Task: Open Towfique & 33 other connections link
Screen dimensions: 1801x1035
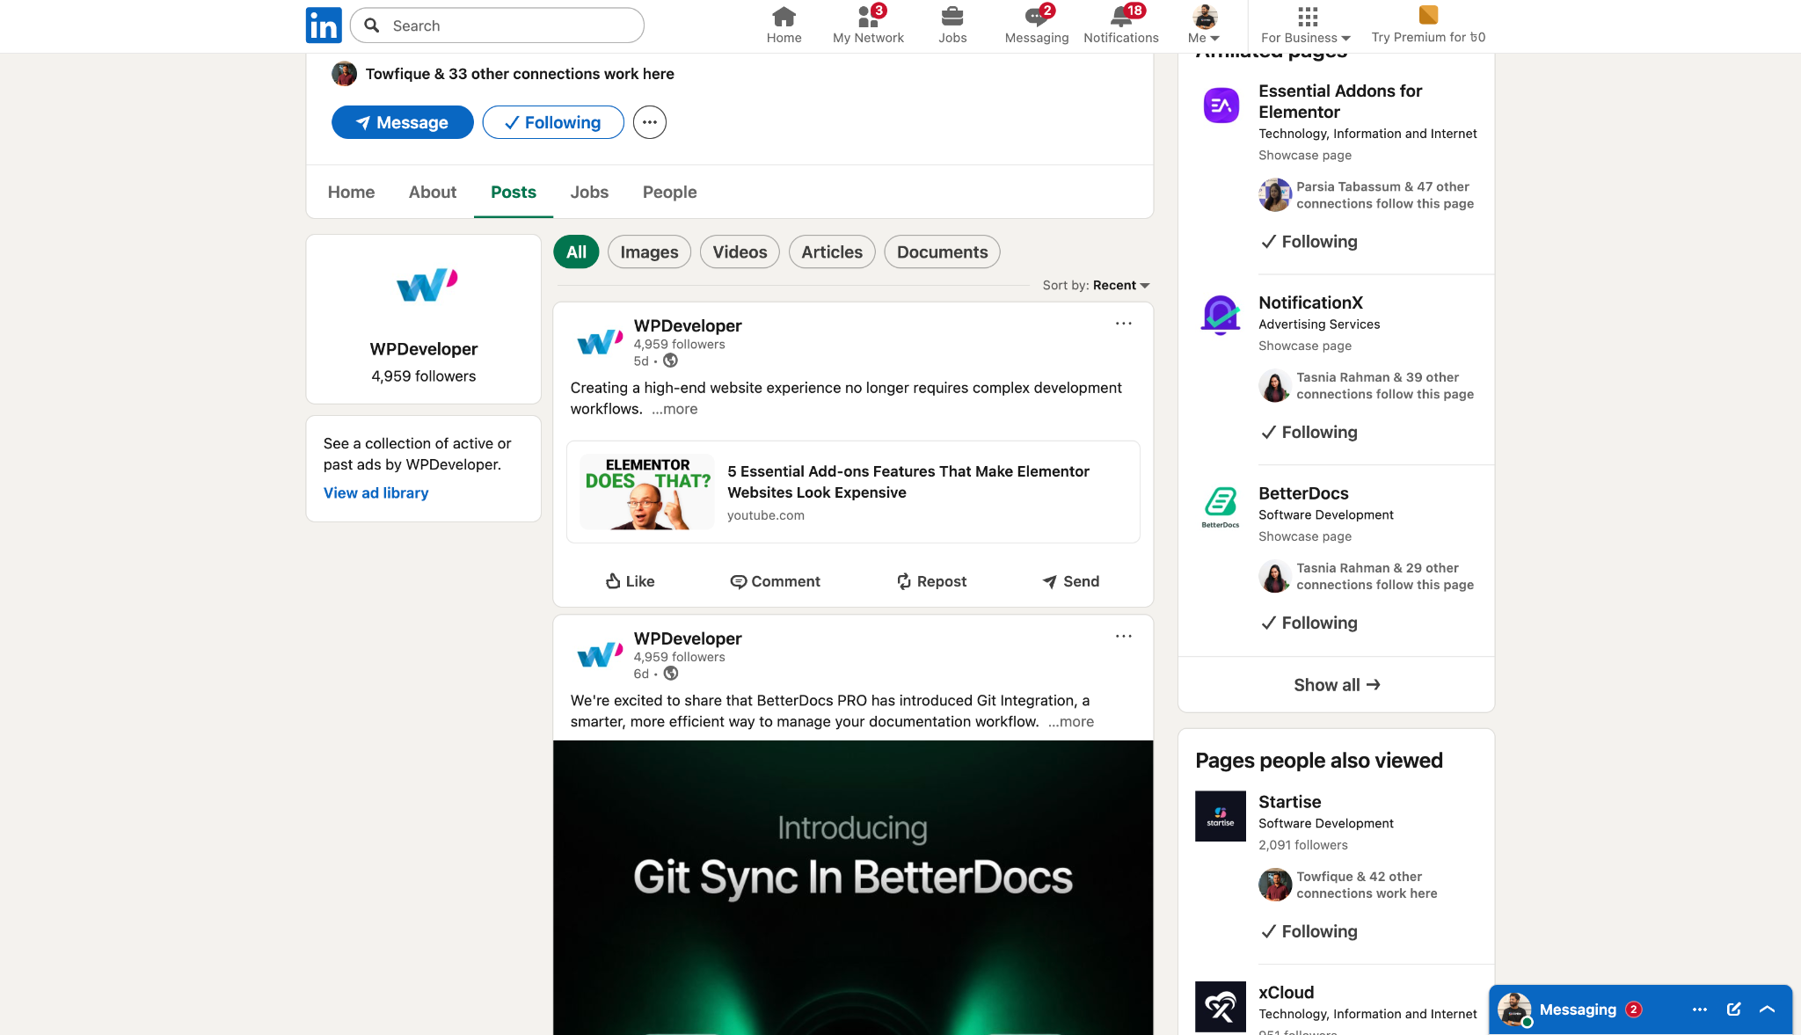Action: click(520, 74)
